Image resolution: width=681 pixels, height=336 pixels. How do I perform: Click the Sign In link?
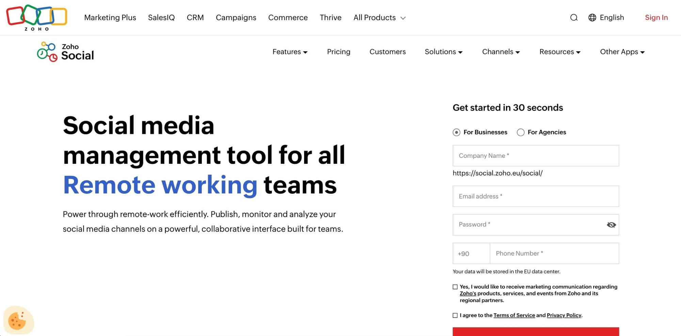[x=656, y=17]
